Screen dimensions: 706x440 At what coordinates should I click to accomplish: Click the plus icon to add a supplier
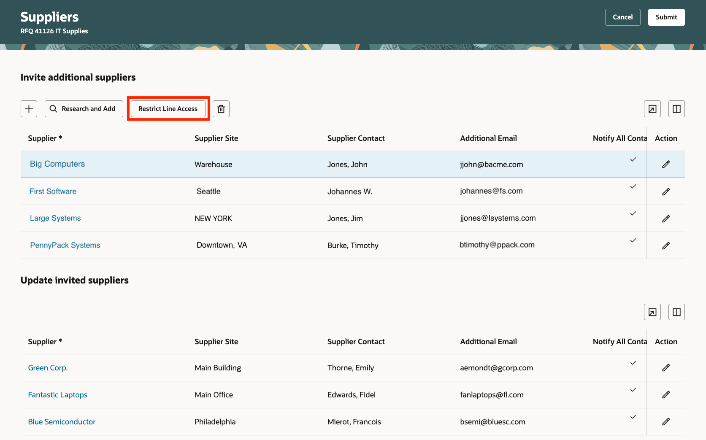29,109
